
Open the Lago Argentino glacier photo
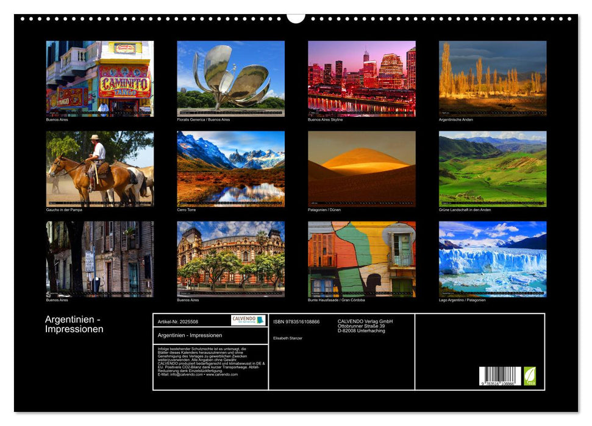pyautogui.click(x=491, y=259)
